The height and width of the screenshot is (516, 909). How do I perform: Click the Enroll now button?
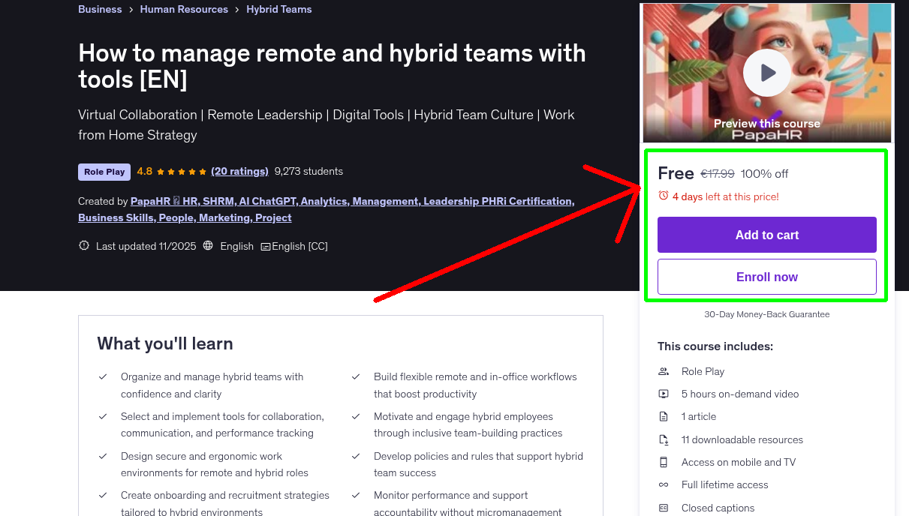766,276
